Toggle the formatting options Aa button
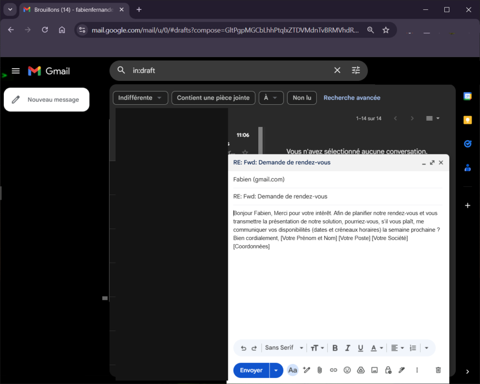The width and height of the screenshot is (480, 384). tap(292, 370)
